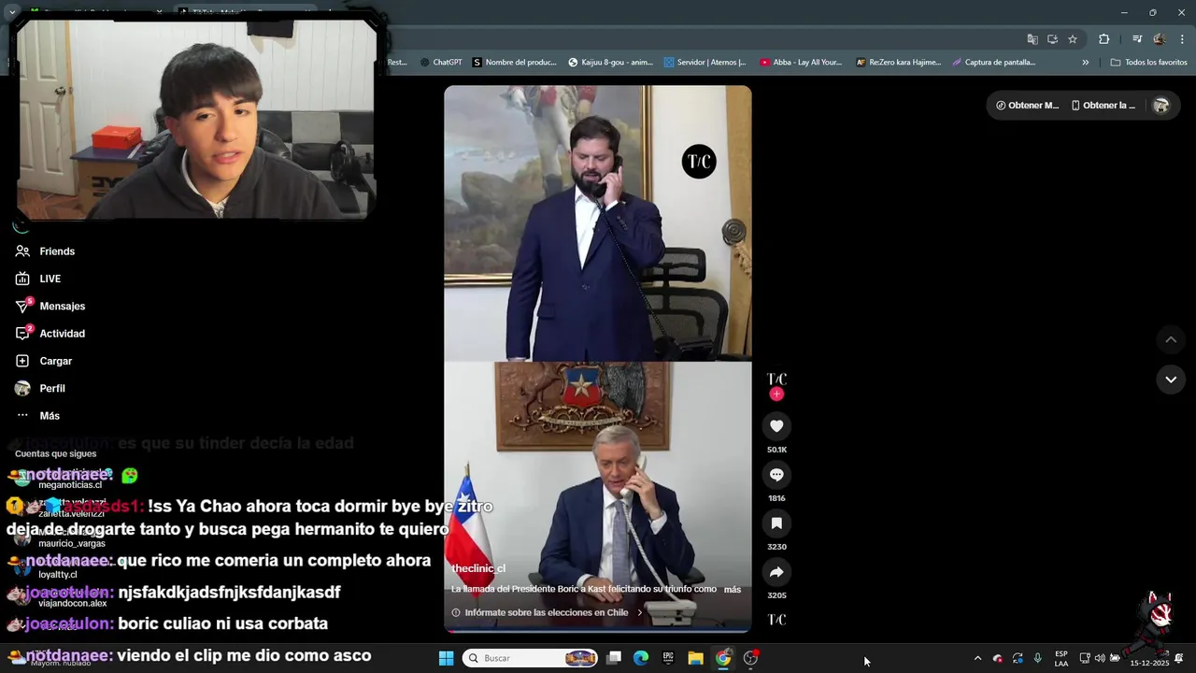1196x673 pixels.
Task: Open Epic Games Launcher from taskbar
Action: click(x=668, y=658)
